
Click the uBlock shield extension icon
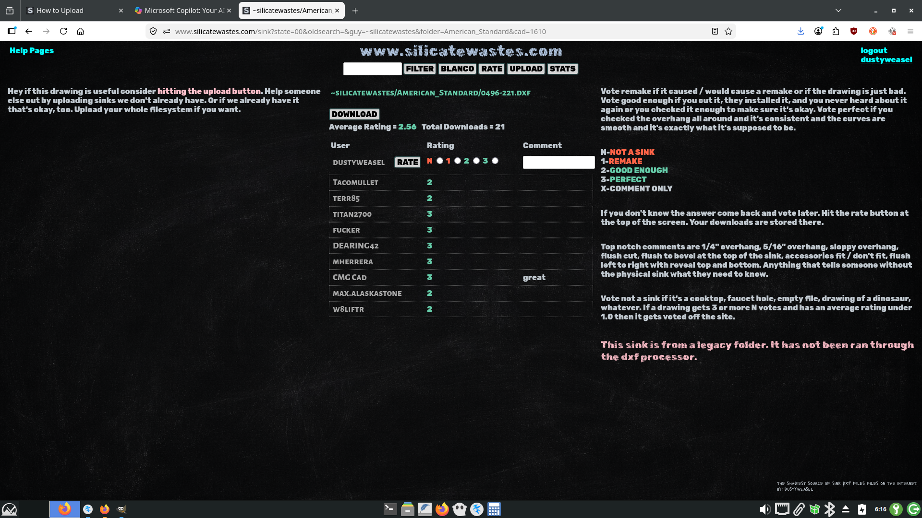tap(854, 31)
